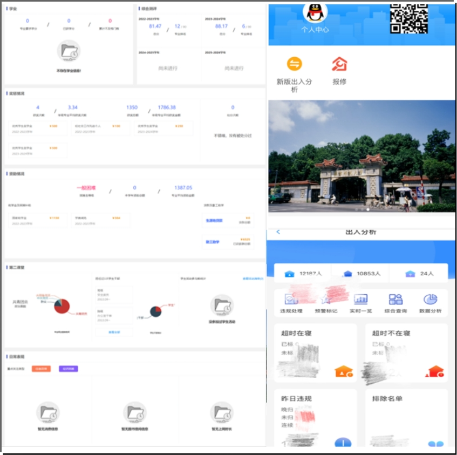This screenshot has height=455, width=457.
Task: Tap the QR code image
Action: 408,18
